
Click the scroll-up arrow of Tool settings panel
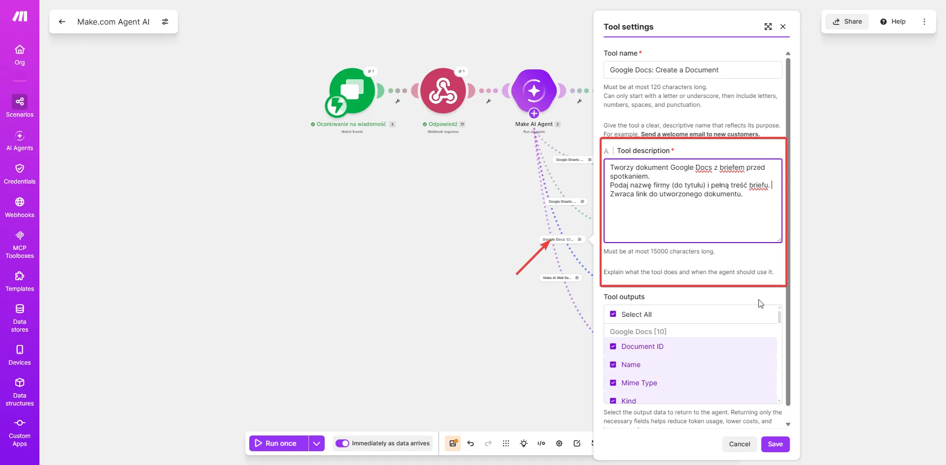pos(788,53)
